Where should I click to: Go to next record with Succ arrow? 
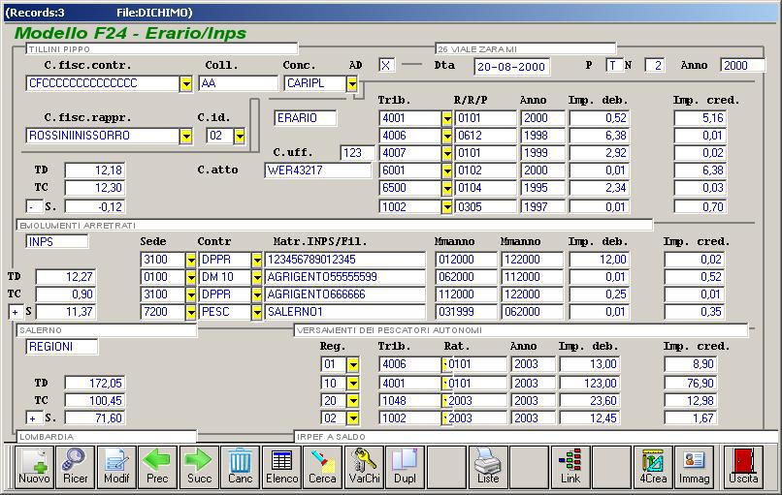tap(199, 466)
